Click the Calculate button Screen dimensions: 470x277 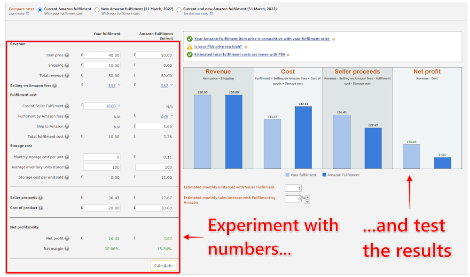pyautogui.click(x=163, y=266)
